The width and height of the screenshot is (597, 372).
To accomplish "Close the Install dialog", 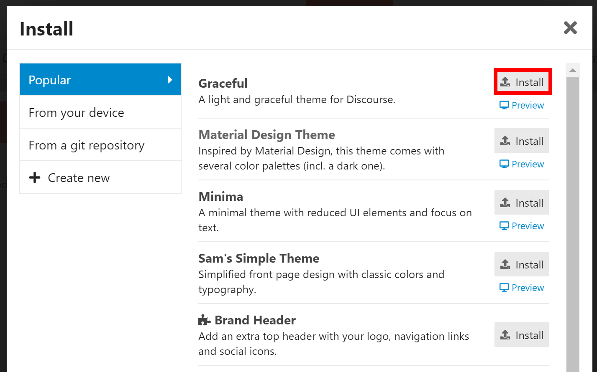I will click(570, 28).
